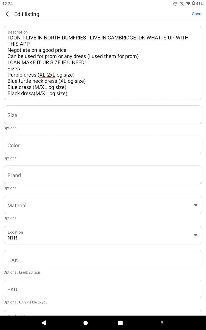Tap the Wi-Fi status icon

[x=188, y=4]
